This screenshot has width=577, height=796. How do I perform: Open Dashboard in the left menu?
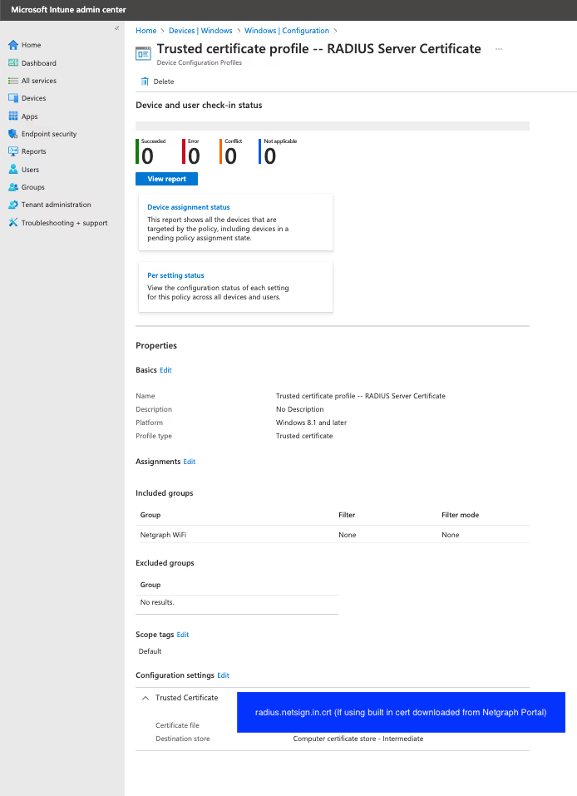pos(38,63)
